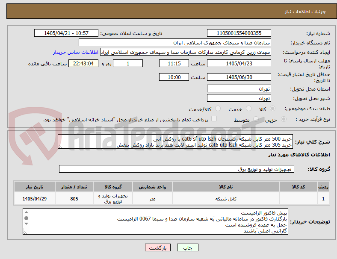Click the چاپ print button
Image resolution: width=337 pixels, height=259 pixels.
pyautogui.click(x=188, y=247)
